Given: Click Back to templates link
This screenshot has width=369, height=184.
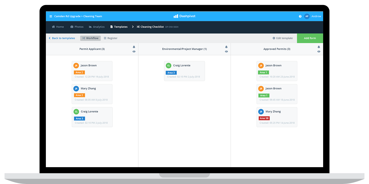Looking at the screenshot, I should click(x=62, y=38).
